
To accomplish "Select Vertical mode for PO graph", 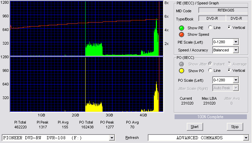I will (229, 70).
